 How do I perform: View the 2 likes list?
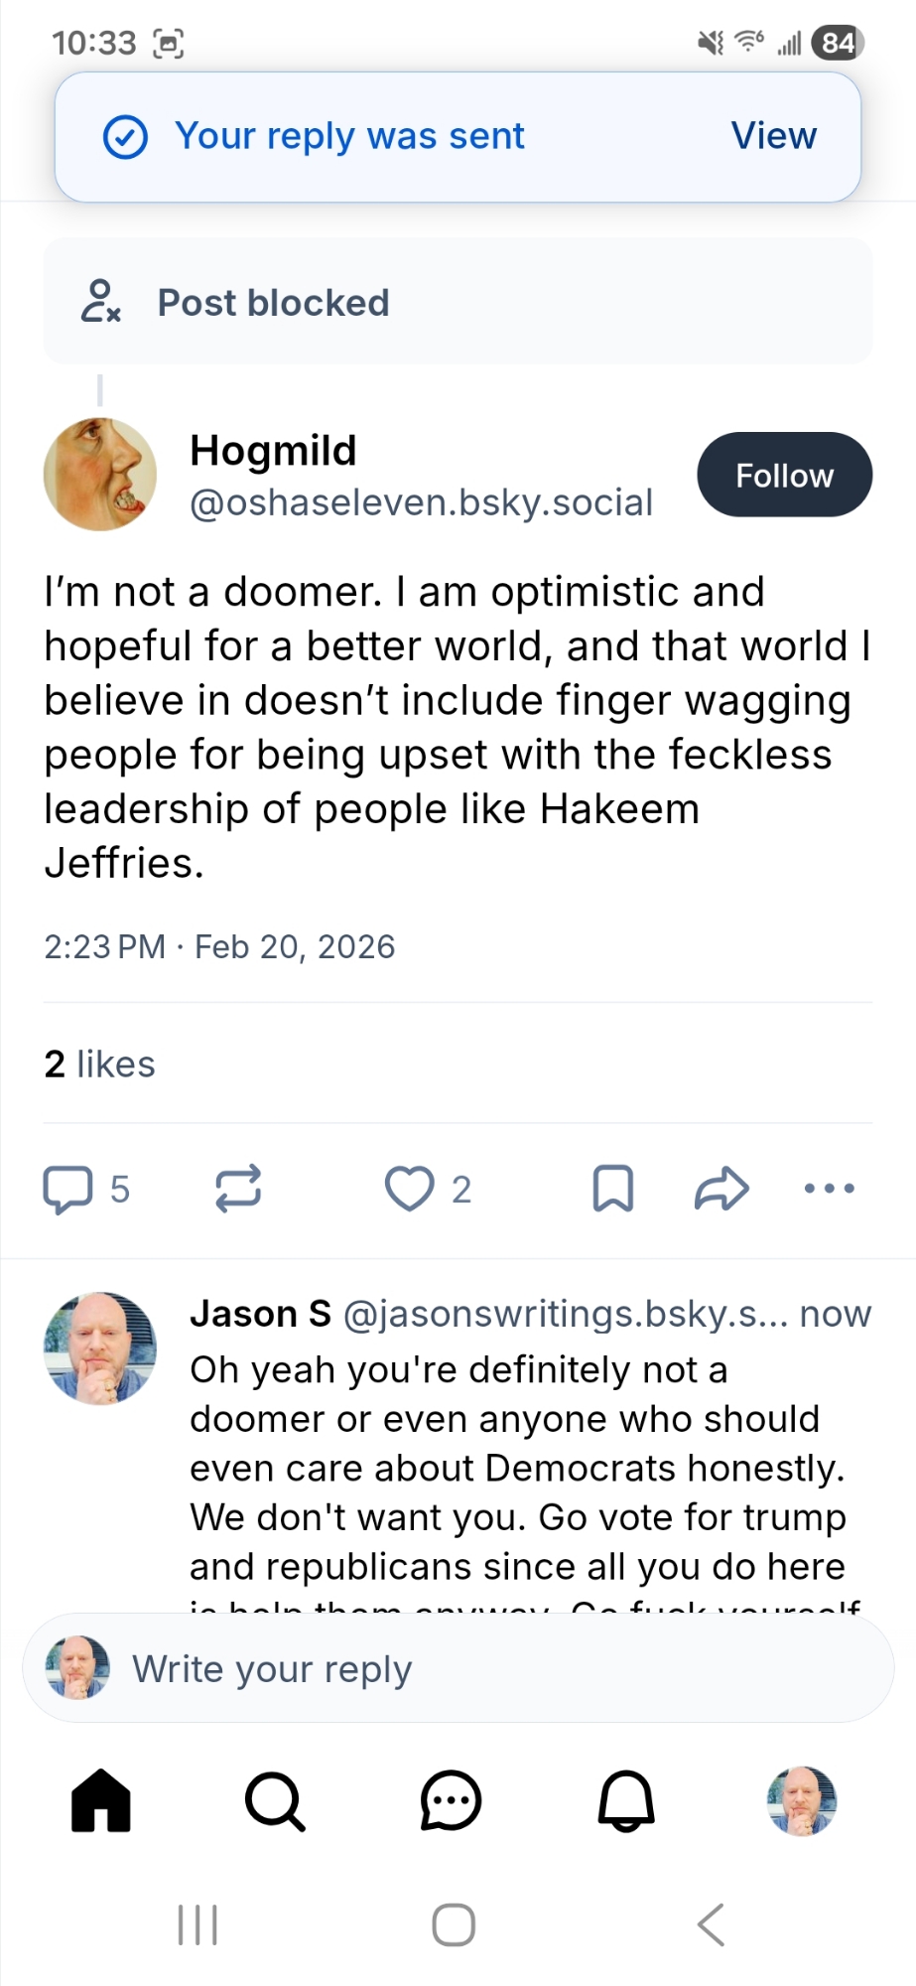coord(100,1064)
